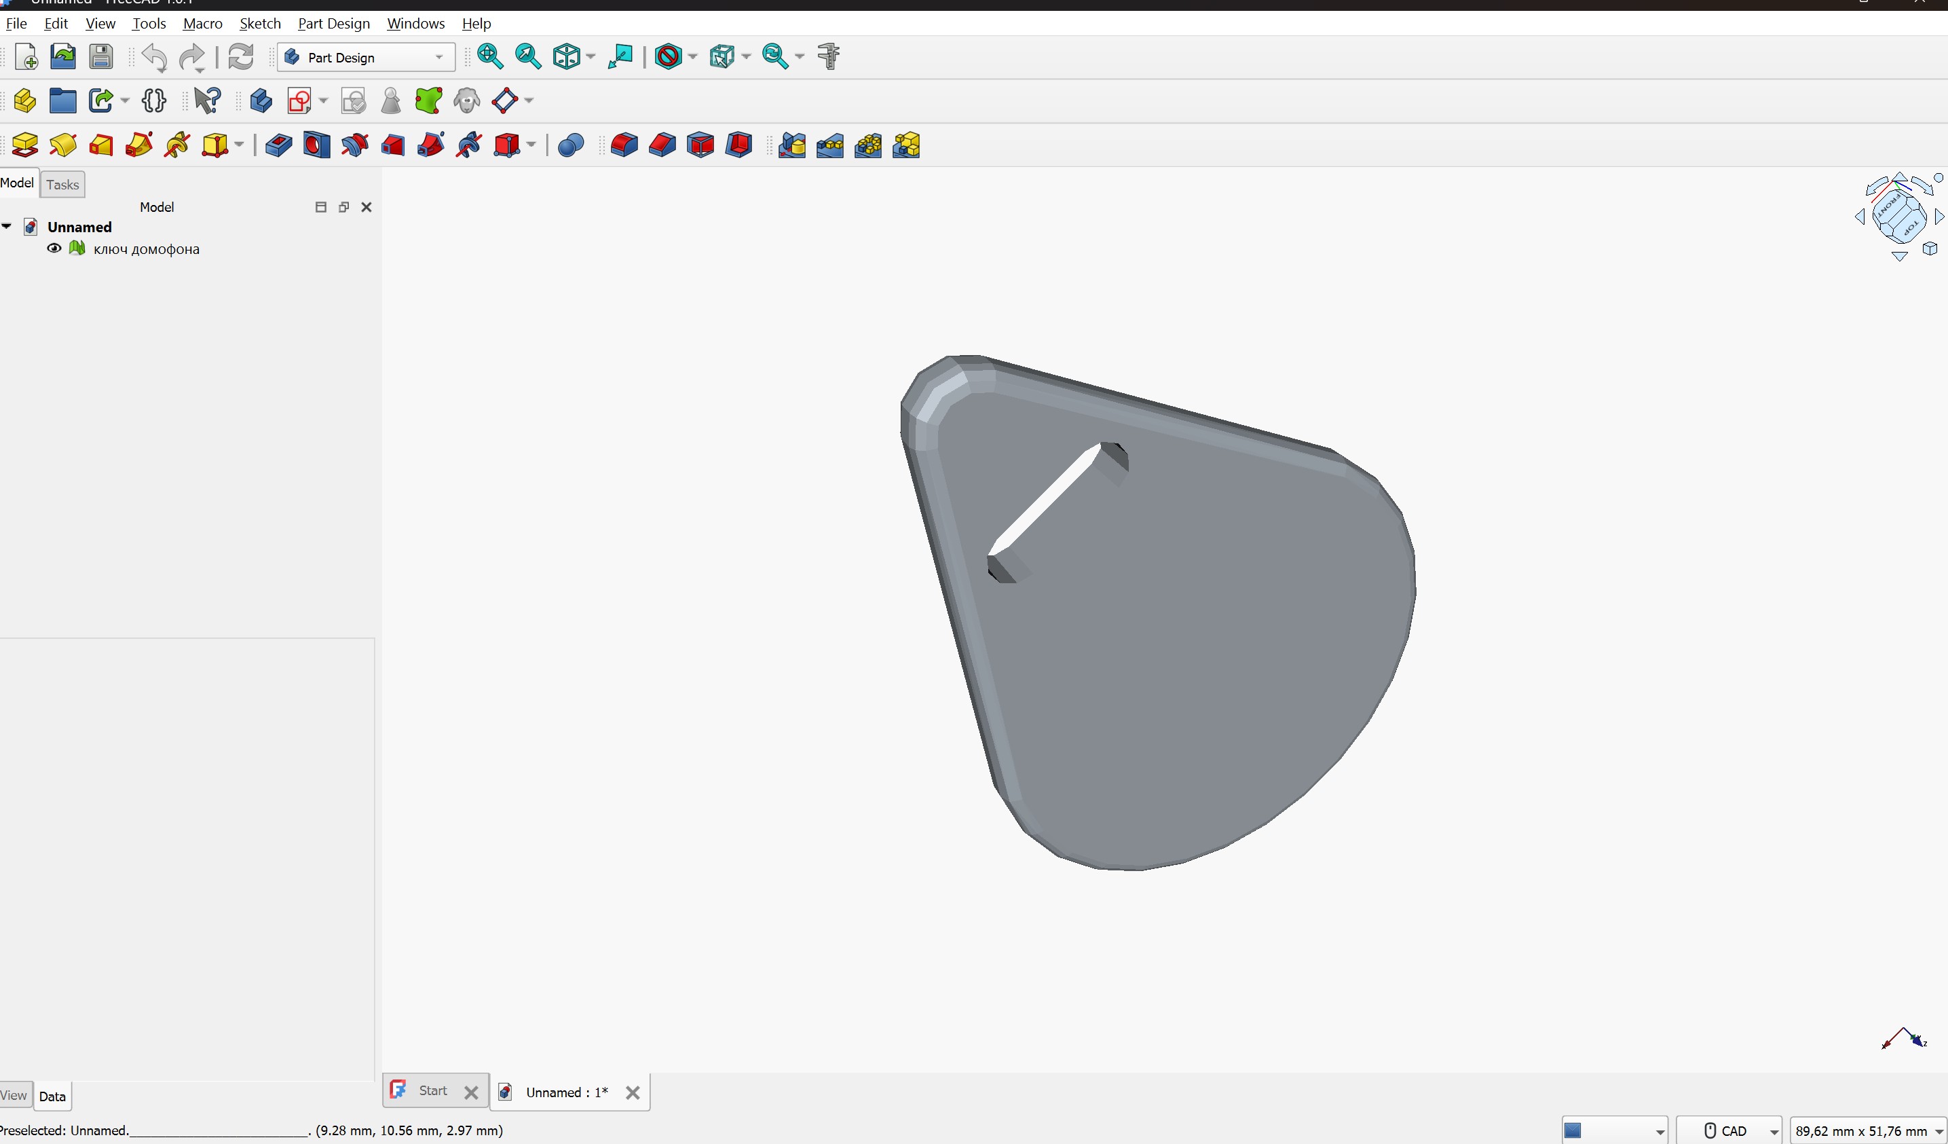1948x1144 pixels.
Task: Collapse the Unnamed document tree
Action: (x=7, y=227)
